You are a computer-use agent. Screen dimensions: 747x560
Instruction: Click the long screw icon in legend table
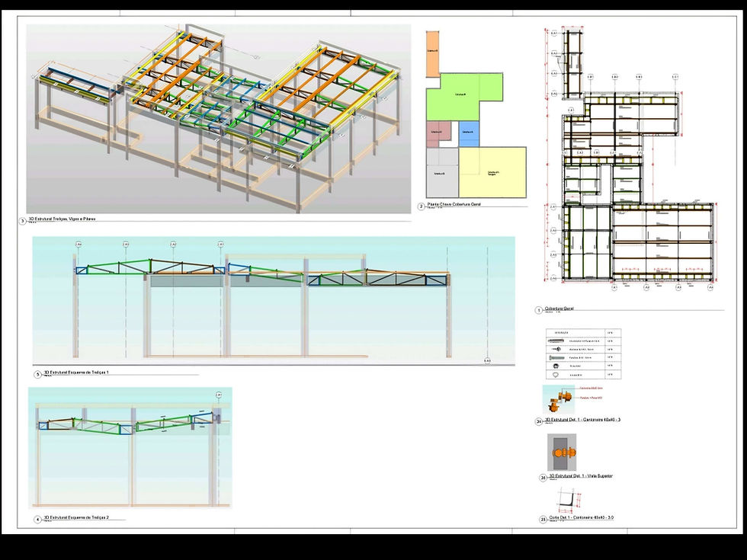coord(556,341)
